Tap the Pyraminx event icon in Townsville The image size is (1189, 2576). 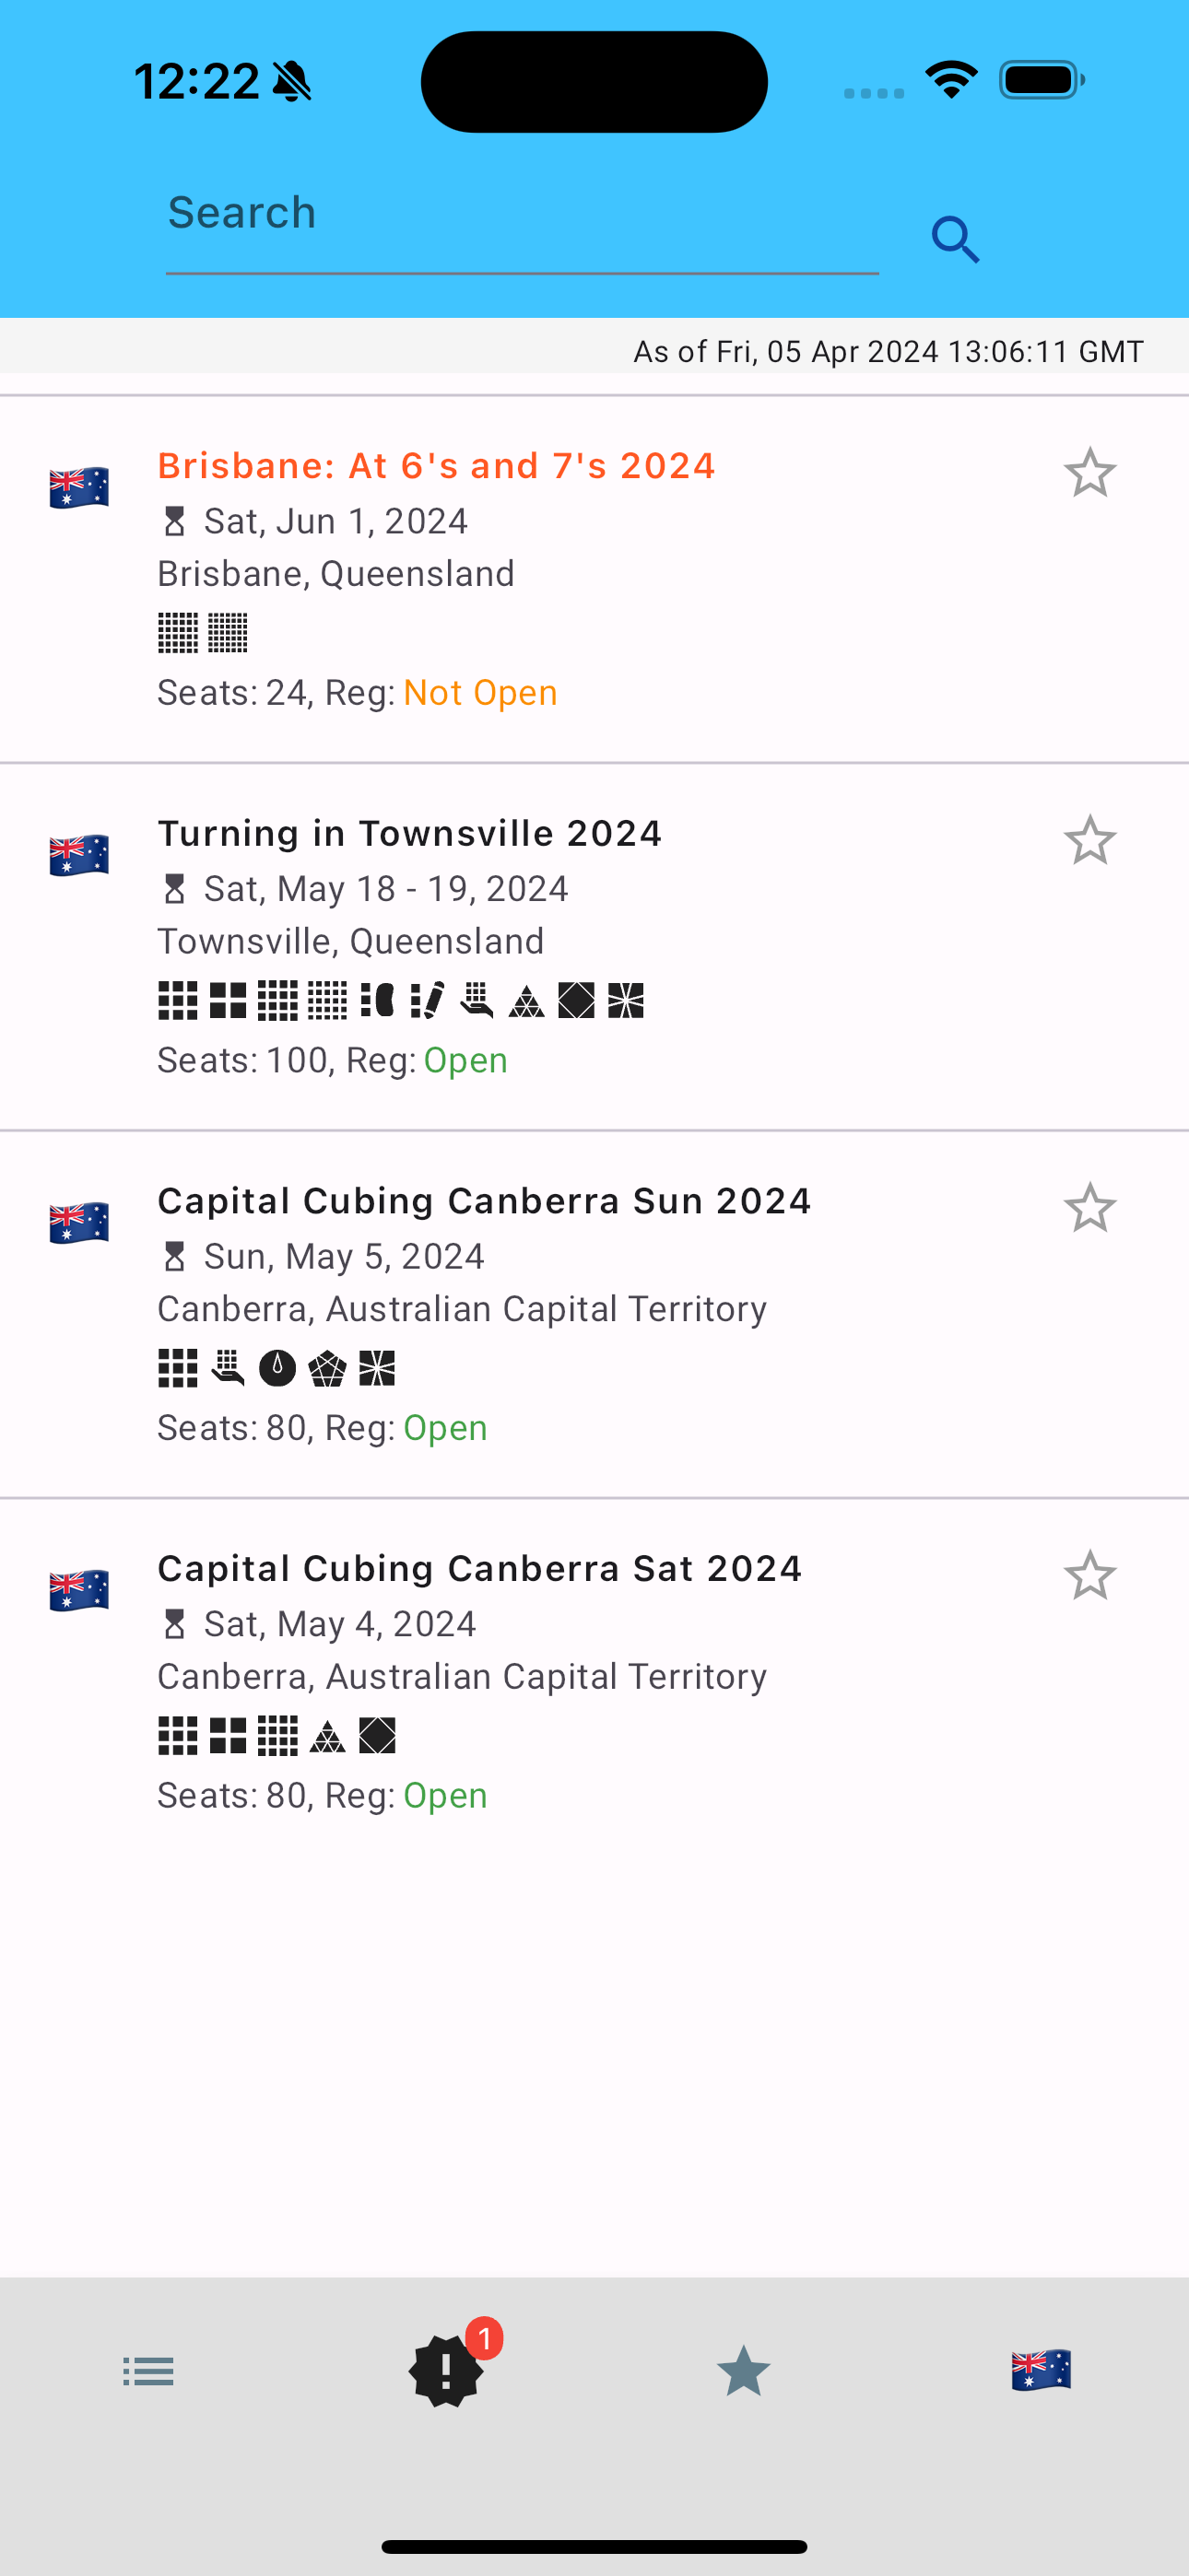[526, 1001]
